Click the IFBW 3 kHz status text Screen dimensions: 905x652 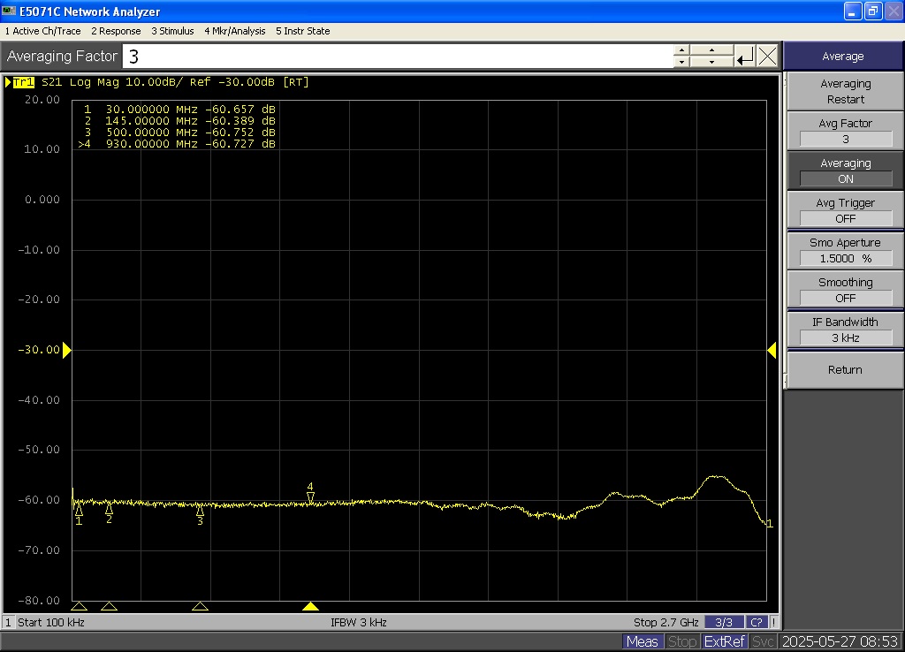point(359,623)
